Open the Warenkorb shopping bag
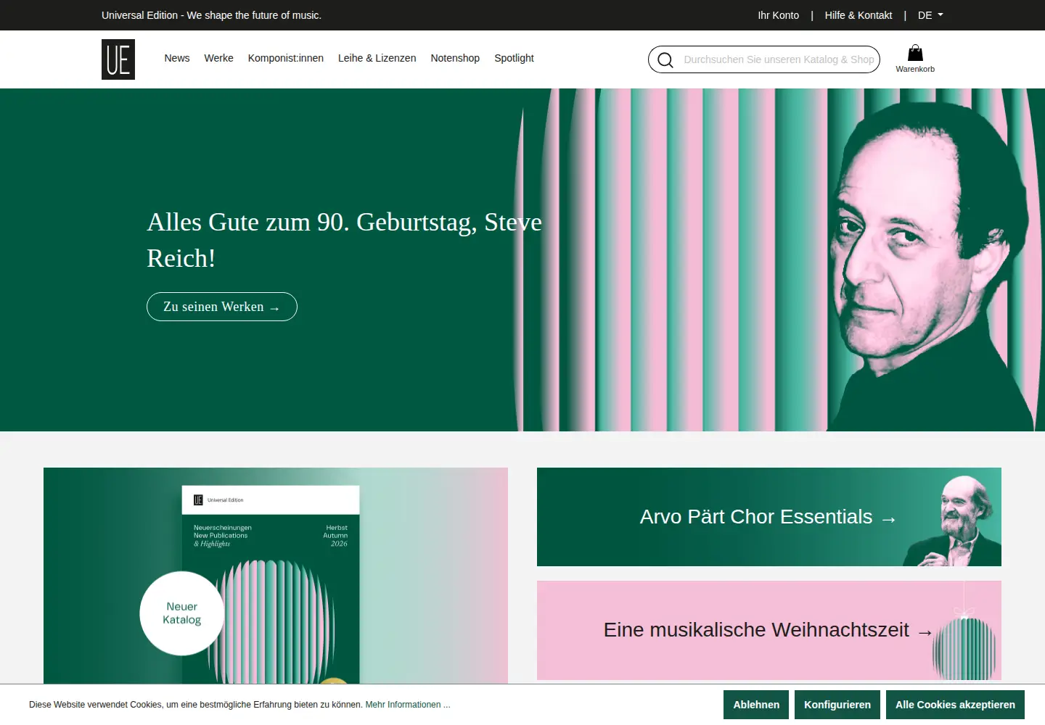Screen dimensions: 1045x725 click(x=915, y=59)
